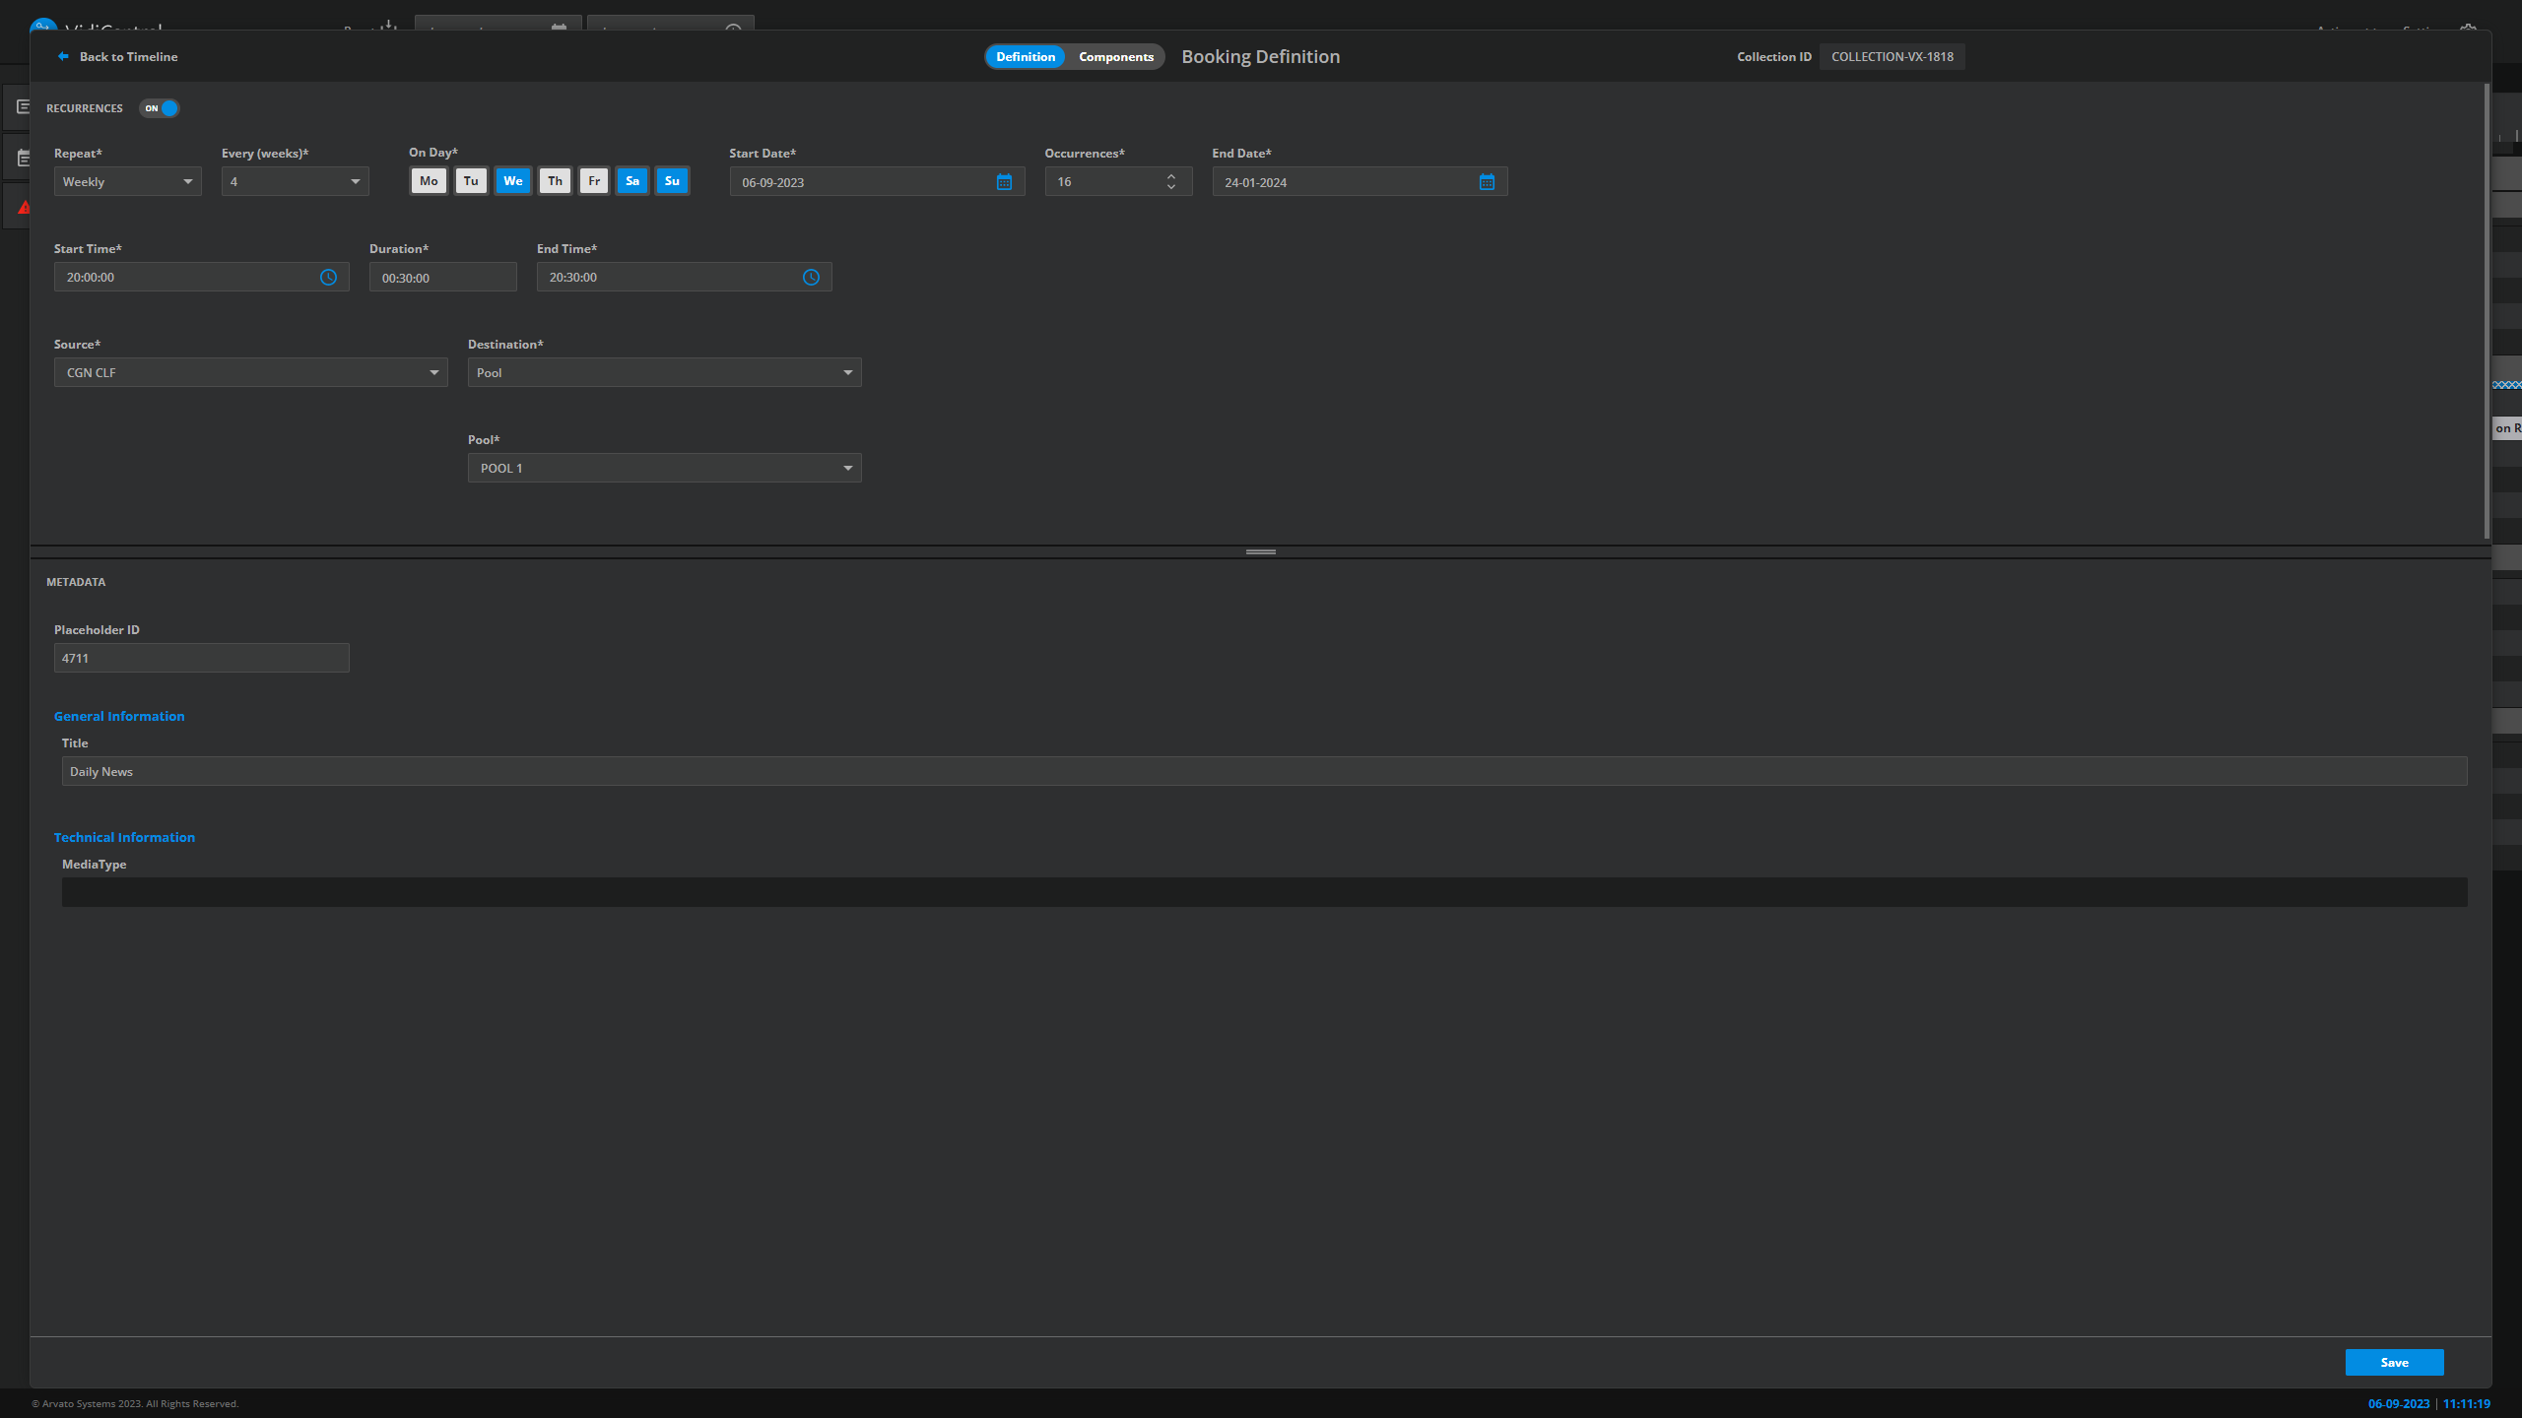Click the vertical scrollbar of recurrences panel

click(2487, 310)
